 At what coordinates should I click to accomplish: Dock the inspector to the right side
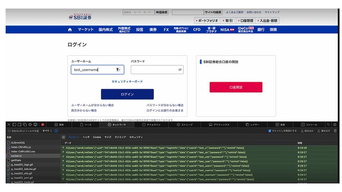click(x=19, y=124)
